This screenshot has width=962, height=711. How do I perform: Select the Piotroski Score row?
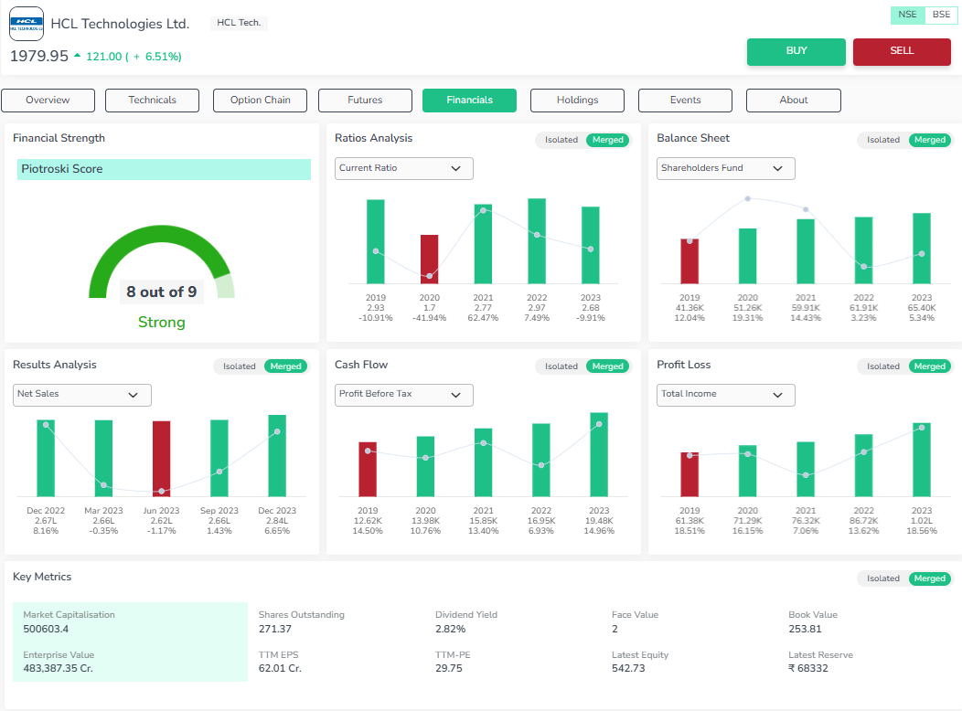164,169
